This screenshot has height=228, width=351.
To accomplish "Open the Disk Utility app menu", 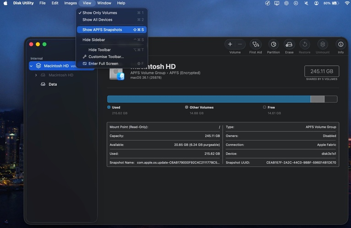I will pyautogui.click(x=23, y=3).
